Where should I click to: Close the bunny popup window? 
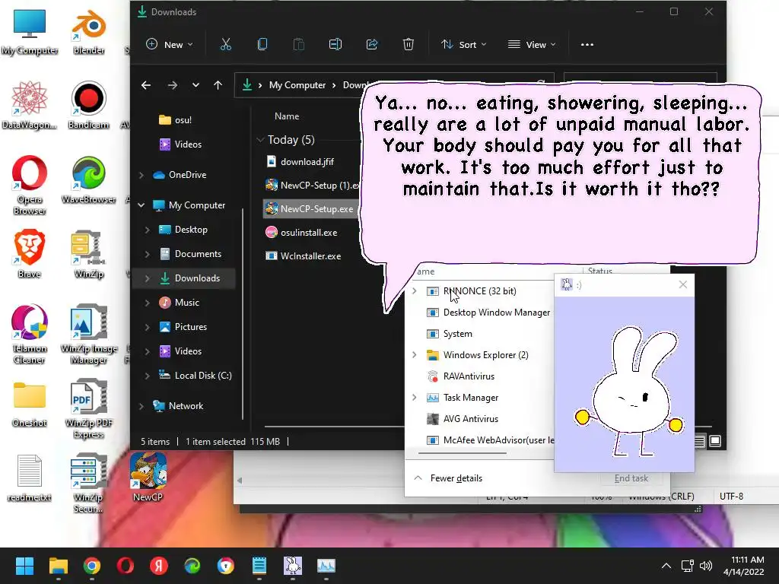pyautogui.click(x=683, y=284)
